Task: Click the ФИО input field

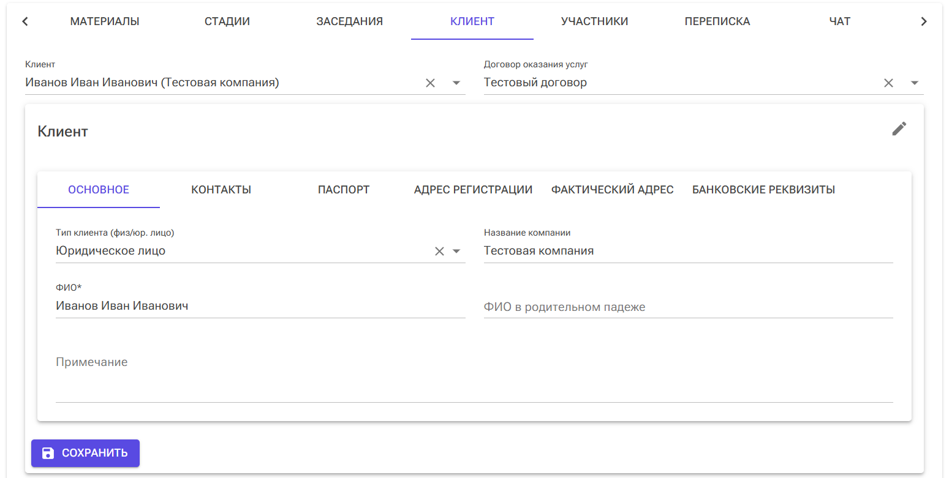Action: (x=245, y=306)
